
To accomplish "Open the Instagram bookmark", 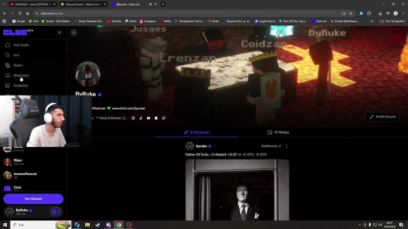I will 148,21.
